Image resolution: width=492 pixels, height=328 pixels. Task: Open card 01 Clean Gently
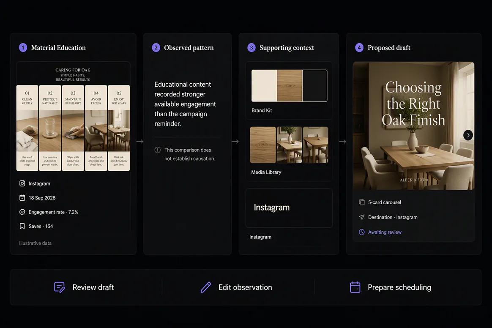pos(27,128)
